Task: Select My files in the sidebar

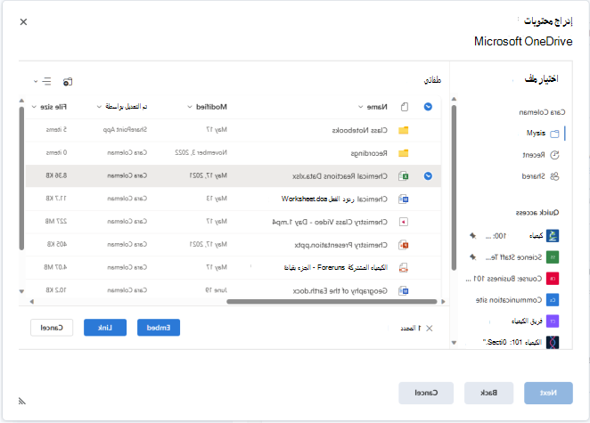Action: (543, 133)
